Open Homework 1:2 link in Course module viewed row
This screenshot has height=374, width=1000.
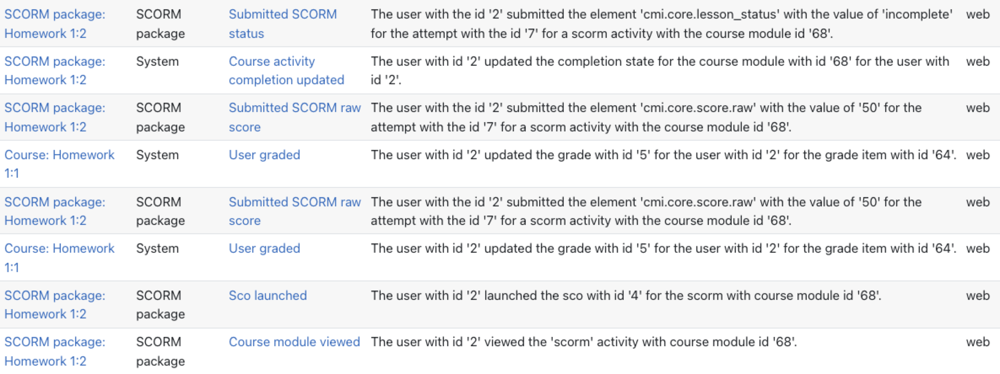(55, 351)
